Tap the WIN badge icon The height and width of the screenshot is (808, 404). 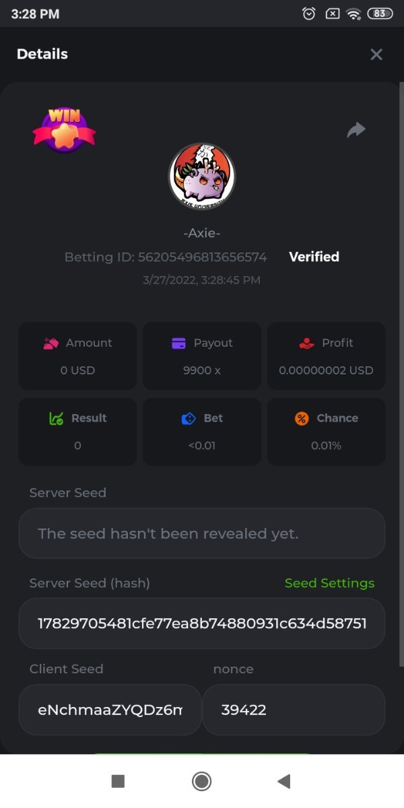64,129
